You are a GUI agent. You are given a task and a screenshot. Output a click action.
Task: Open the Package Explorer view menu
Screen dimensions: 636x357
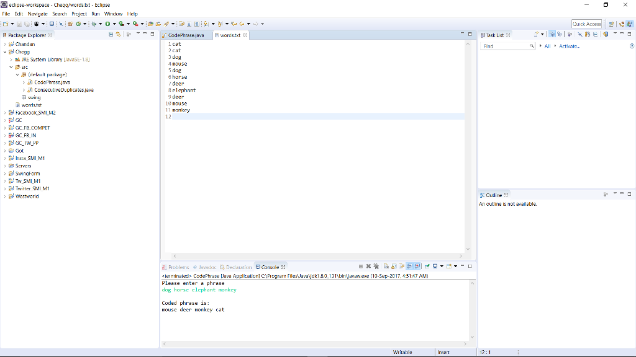click(x=138, y=33)
